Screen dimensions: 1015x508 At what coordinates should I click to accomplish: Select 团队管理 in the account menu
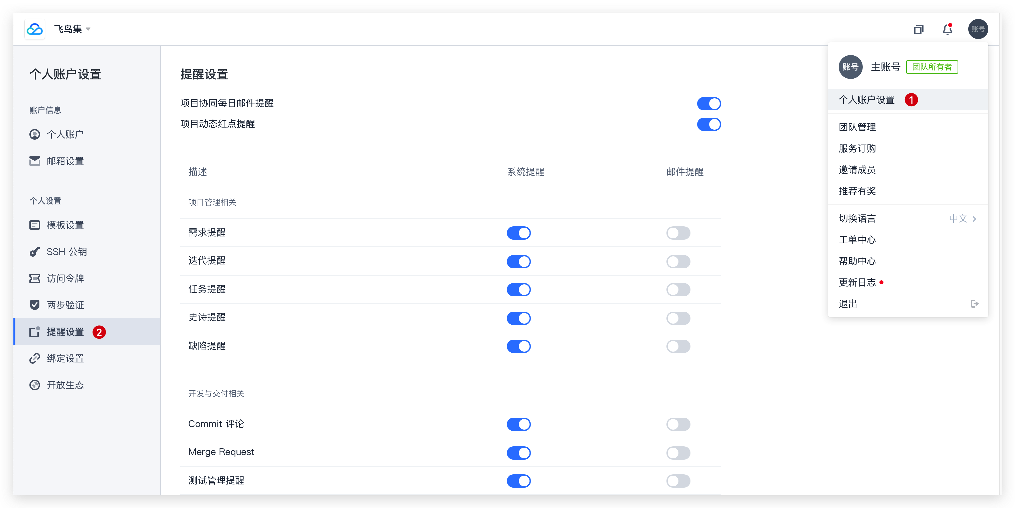click(x=857, y=127)
